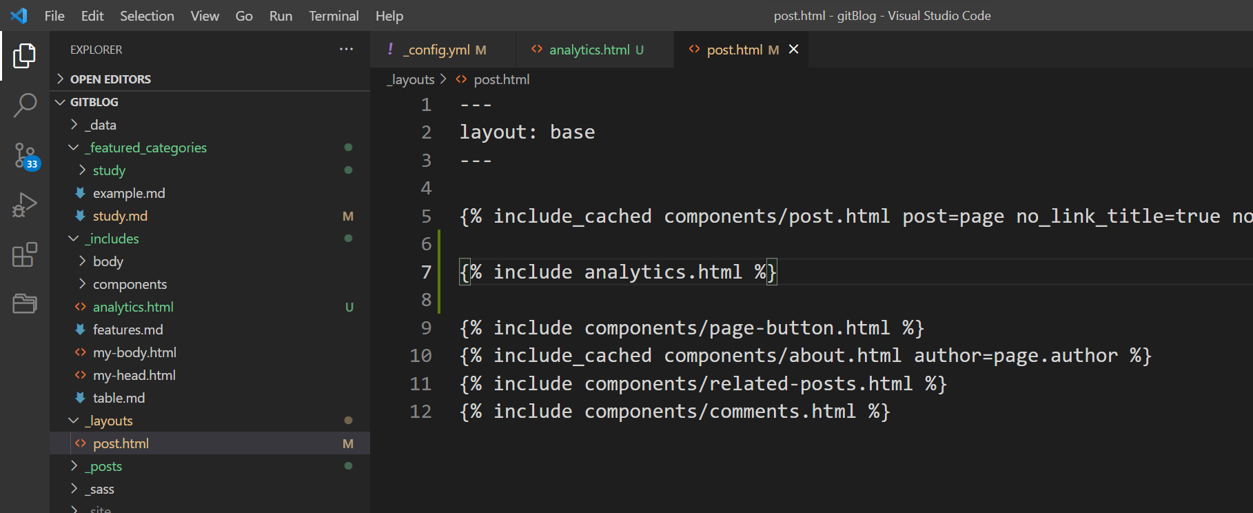Image resolution: width=1253 pixels, height=513 pixels.
Task: Switch to the _config.yml tab
Action: click(x=442, y=49)
